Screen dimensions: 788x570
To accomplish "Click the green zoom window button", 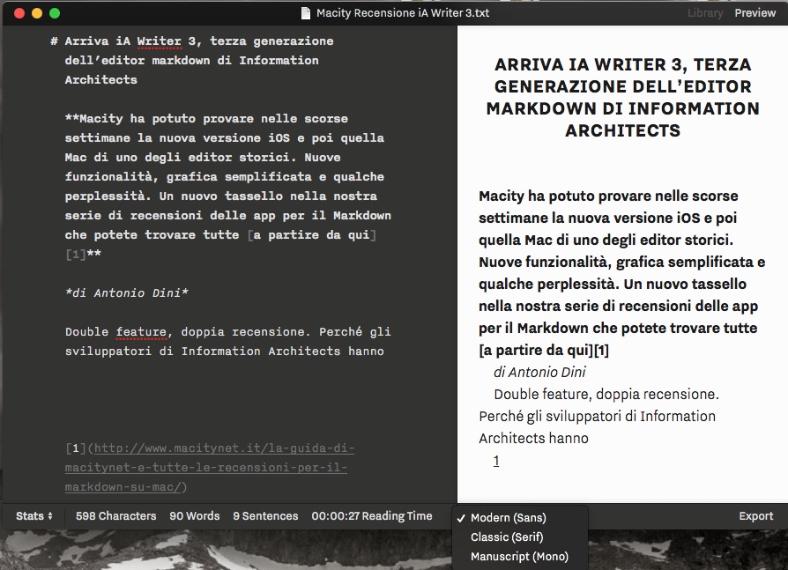I will (55, 13).
